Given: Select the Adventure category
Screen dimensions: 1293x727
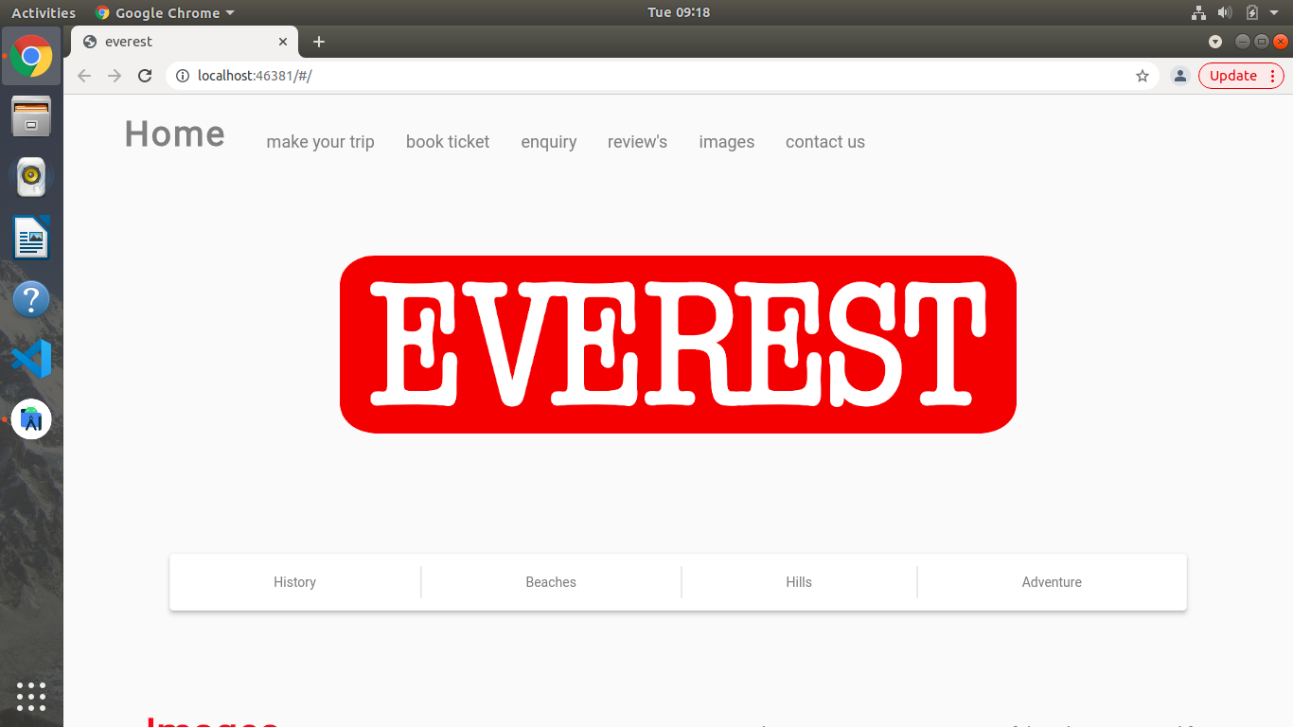Looking at the screenshot, I should click(x=1052, y=582).
